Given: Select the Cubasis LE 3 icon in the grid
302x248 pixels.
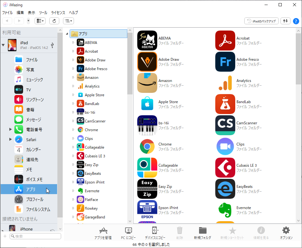Looking at the screenshot, I should tap(225, 167).
